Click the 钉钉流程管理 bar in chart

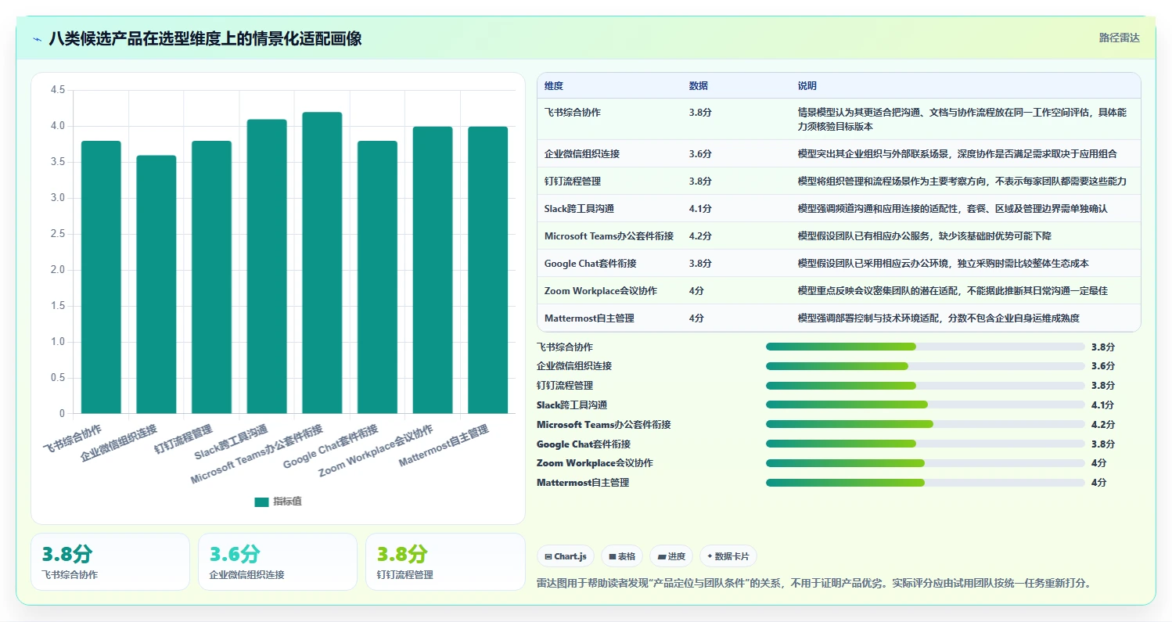point(212,277)
